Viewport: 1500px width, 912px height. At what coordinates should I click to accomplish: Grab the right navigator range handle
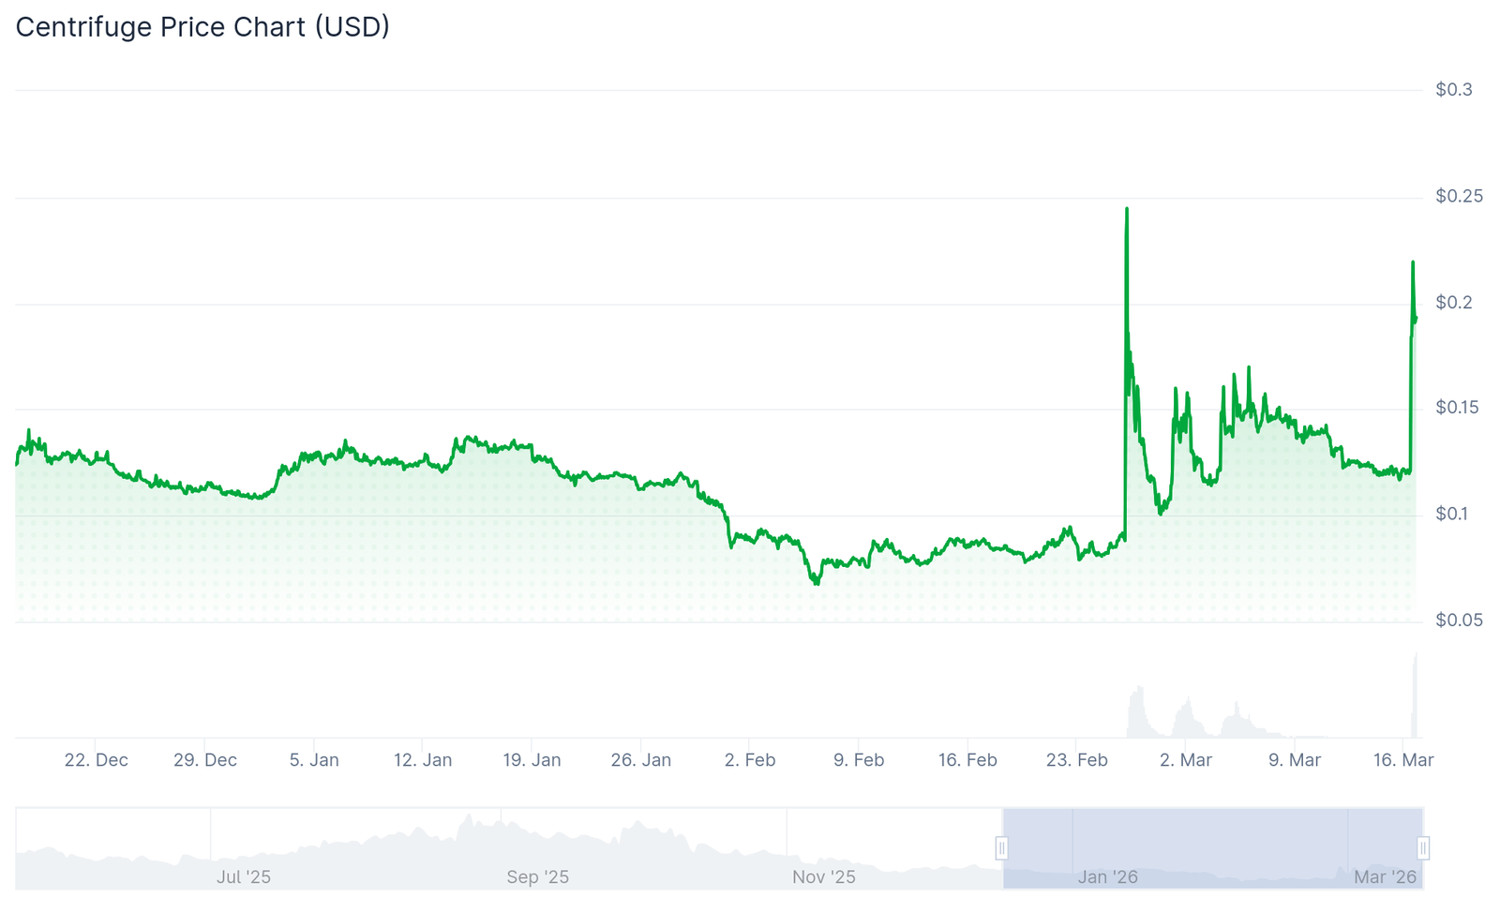coord(1423,848)
